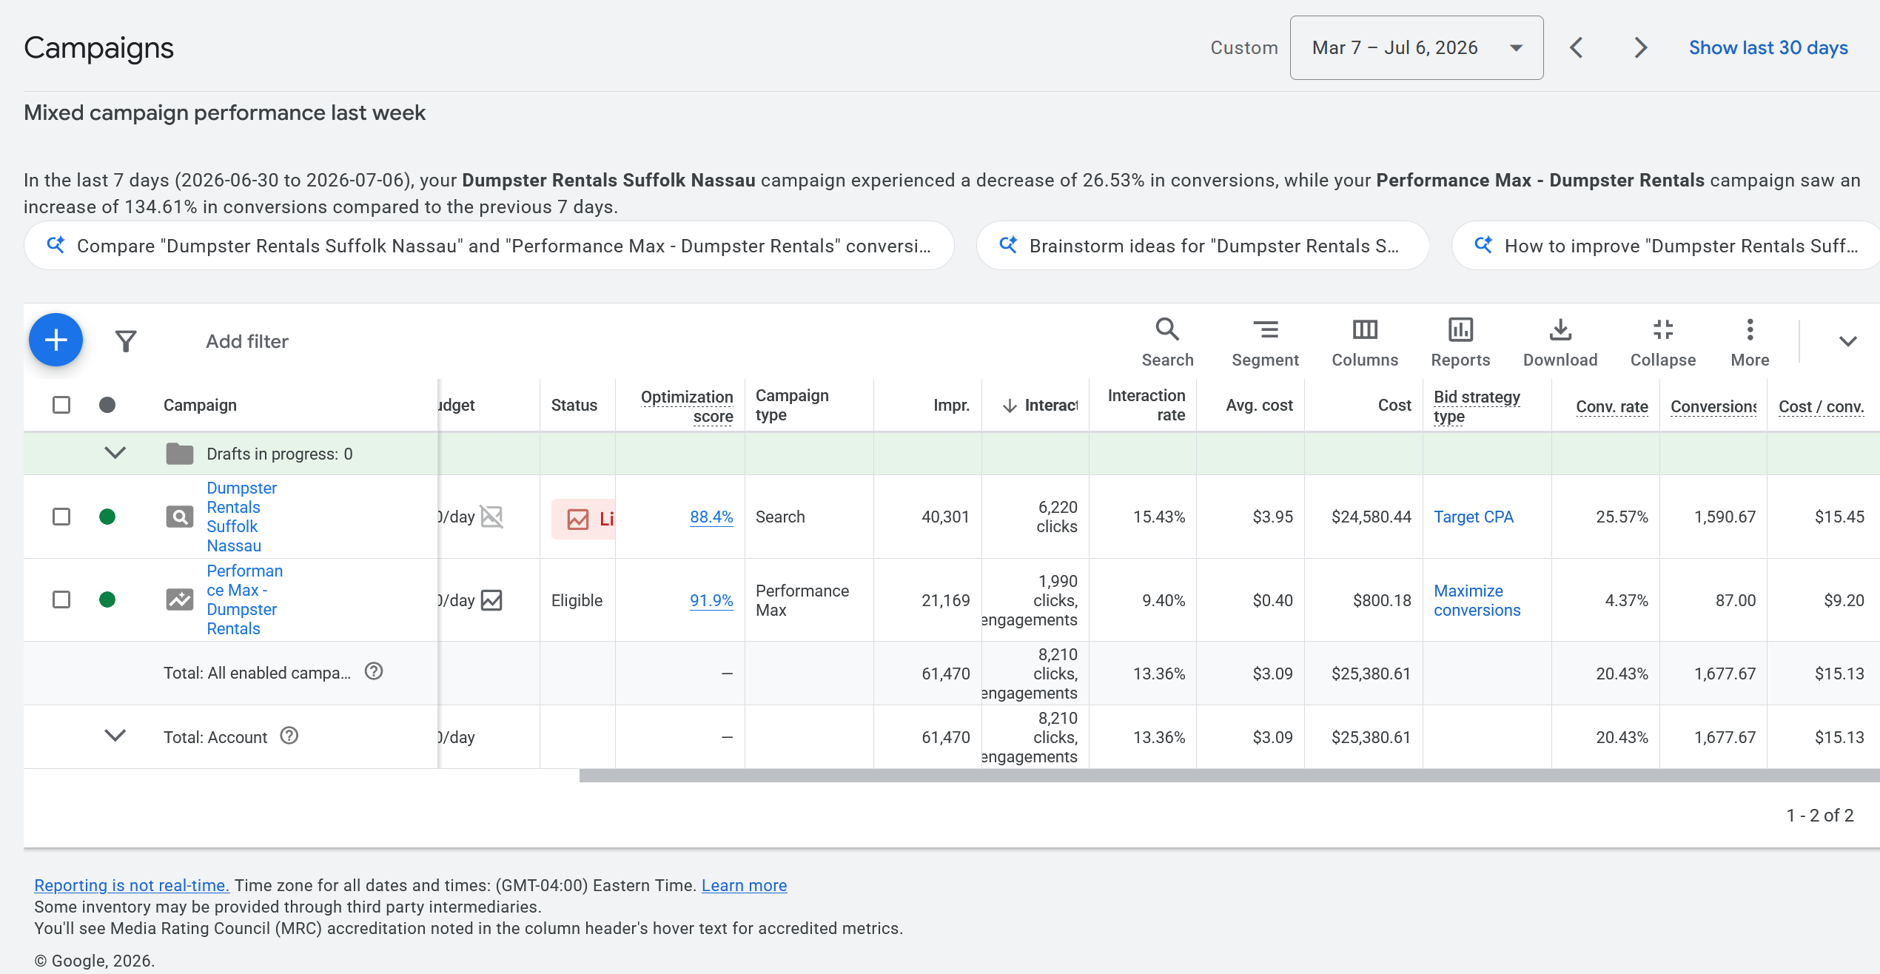
Task: Sort by Status column header
Action: pyautogui.click(x=574, y=405)
